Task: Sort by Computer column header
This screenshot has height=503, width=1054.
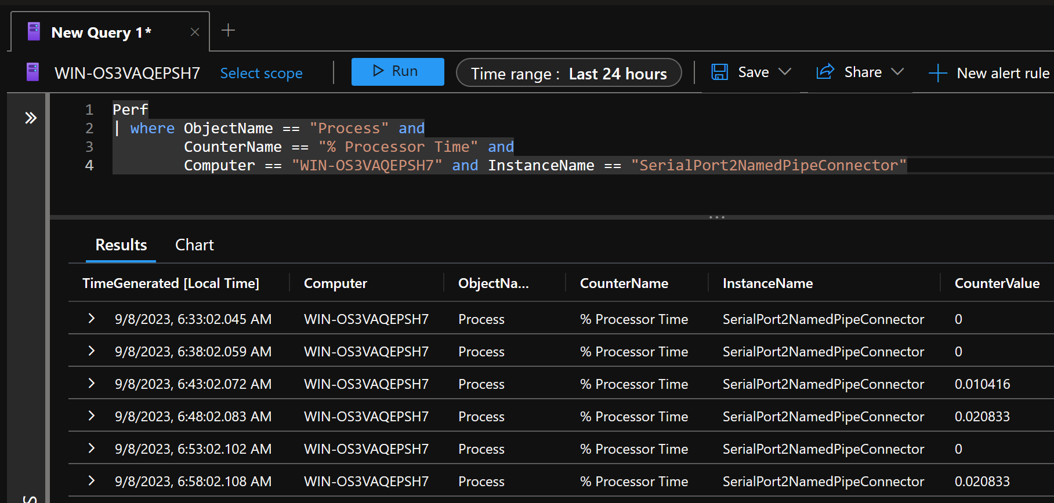Action: tap(335, 283)
